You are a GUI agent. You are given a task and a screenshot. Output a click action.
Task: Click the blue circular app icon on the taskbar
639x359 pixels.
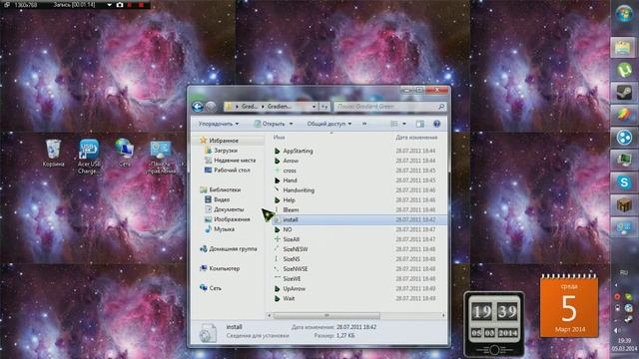[x=623, y=138]
